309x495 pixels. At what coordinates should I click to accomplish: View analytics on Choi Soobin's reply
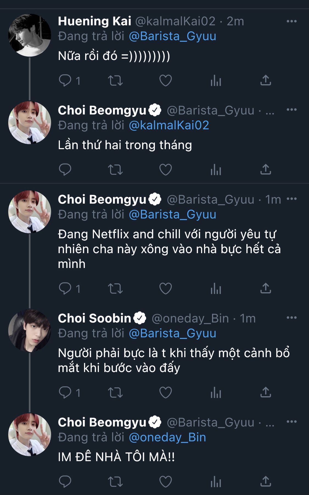216,393
